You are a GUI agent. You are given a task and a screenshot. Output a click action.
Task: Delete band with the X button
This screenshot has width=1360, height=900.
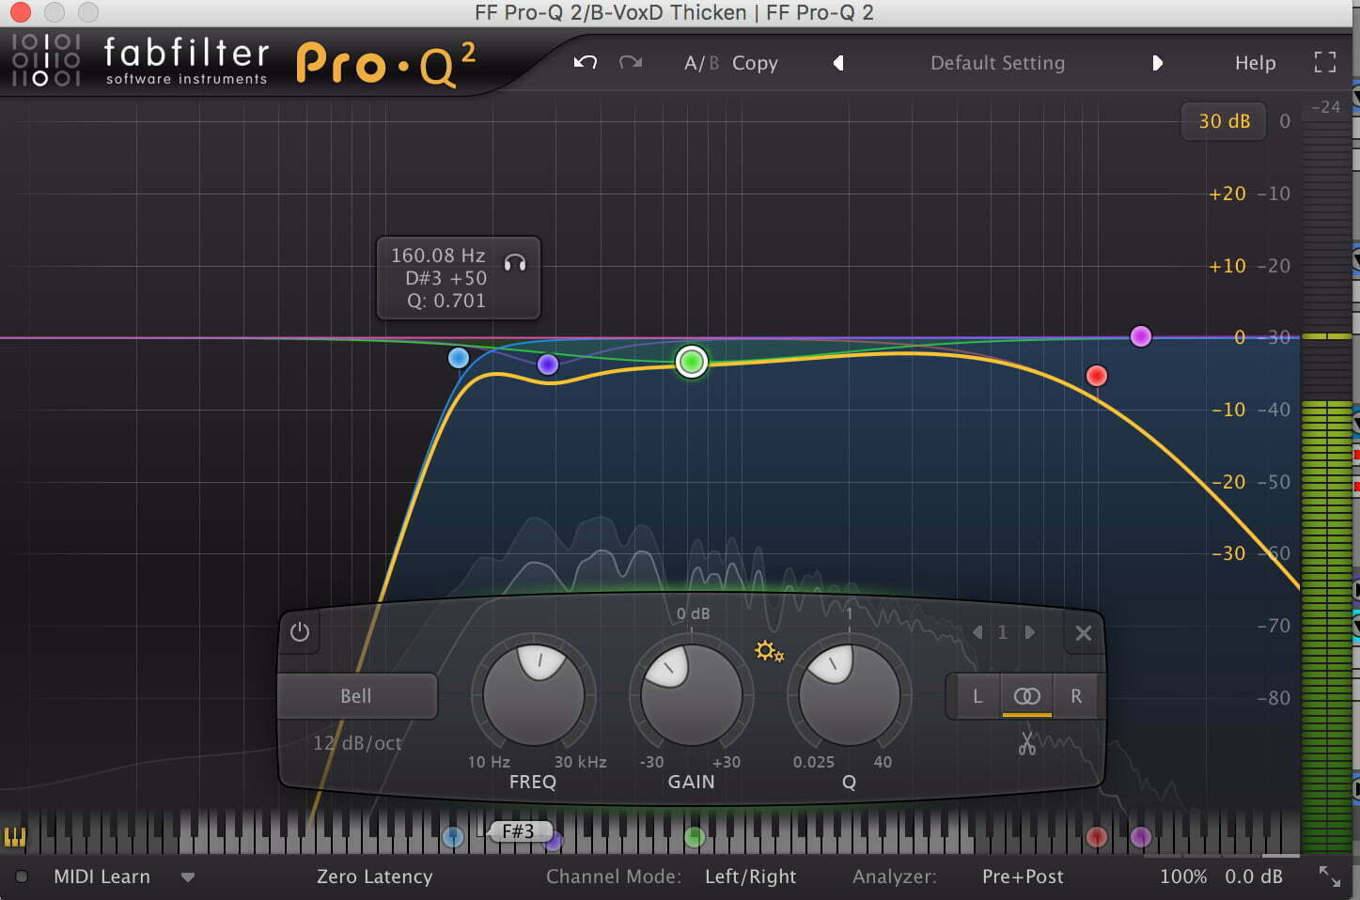coord(1084,633)
